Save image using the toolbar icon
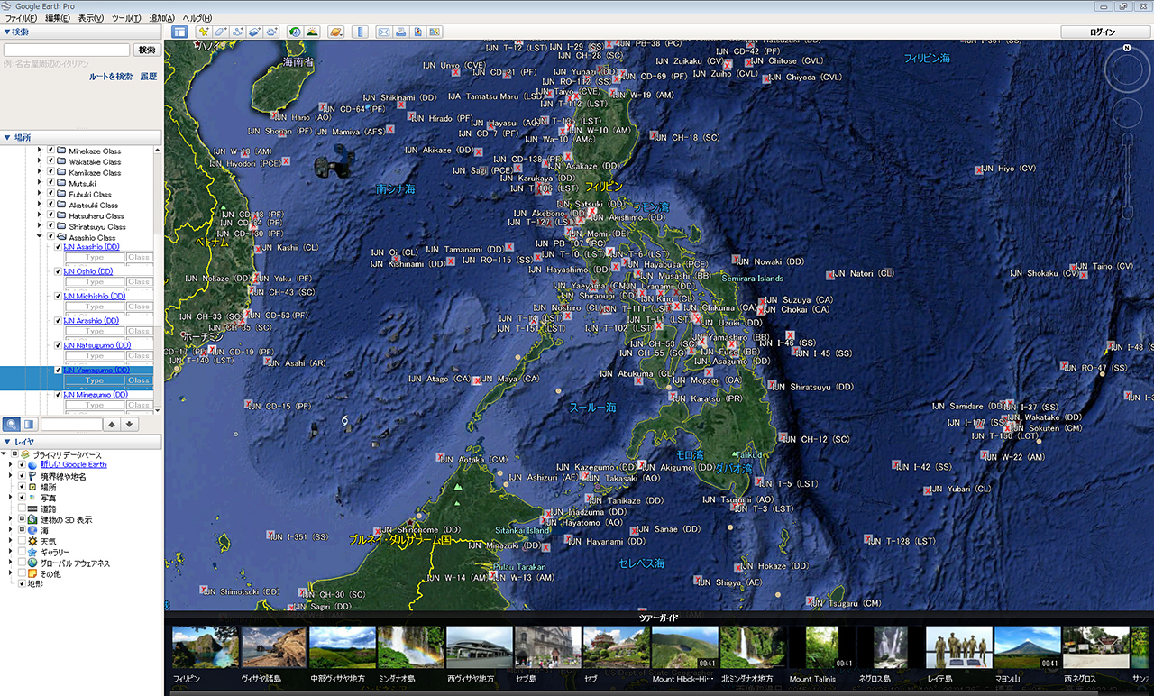Viewport: 1154px width, 696px height. pyautogui.click(x=418, y=32)
